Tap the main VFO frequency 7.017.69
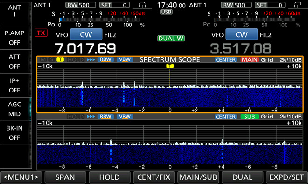 click(85, 49)
